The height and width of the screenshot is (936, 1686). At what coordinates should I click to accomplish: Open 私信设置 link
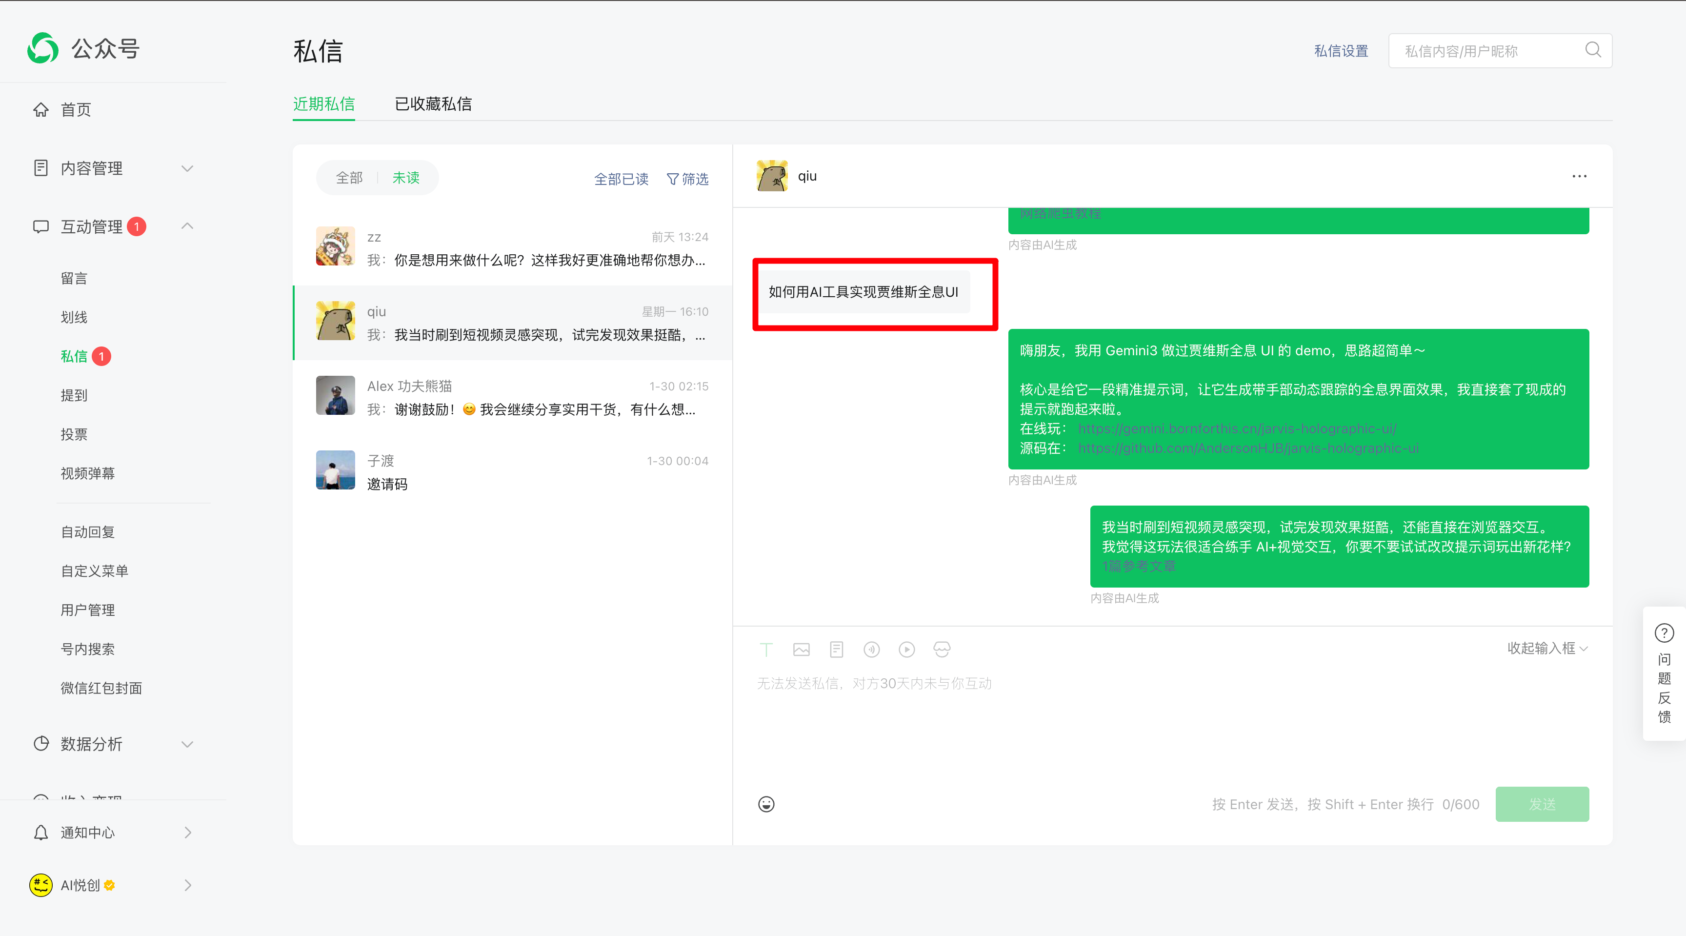(1341, 50)
